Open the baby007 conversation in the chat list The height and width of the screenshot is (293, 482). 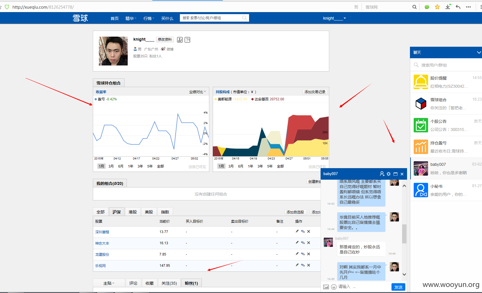(x=446, y=168)
